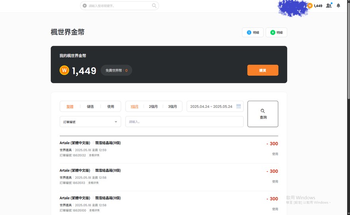
Task: Click the 免費世界幣 0 badge
Action: [x=116, y=70]
